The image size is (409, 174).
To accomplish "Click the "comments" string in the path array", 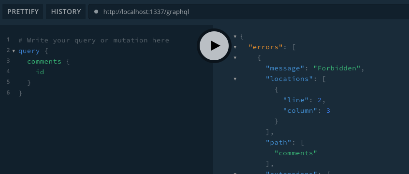I will pyautogui.click(x=296, y=153).
